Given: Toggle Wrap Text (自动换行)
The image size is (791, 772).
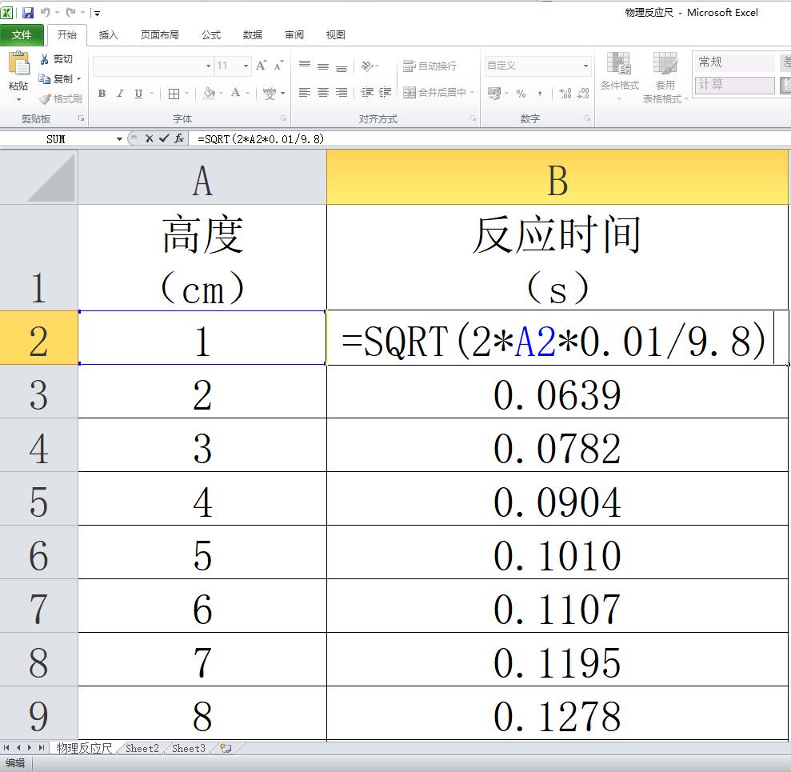Looking at the screenshot, I should [x=429, y=66].
